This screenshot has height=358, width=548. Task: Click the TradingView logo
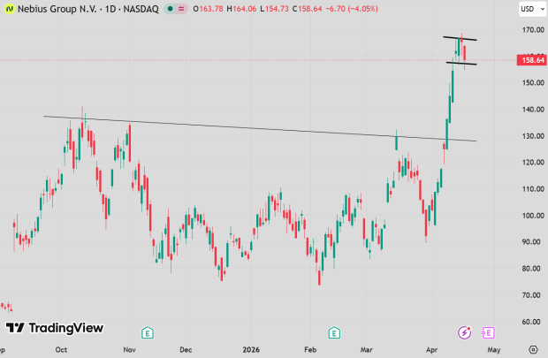(x=54, y=328)
